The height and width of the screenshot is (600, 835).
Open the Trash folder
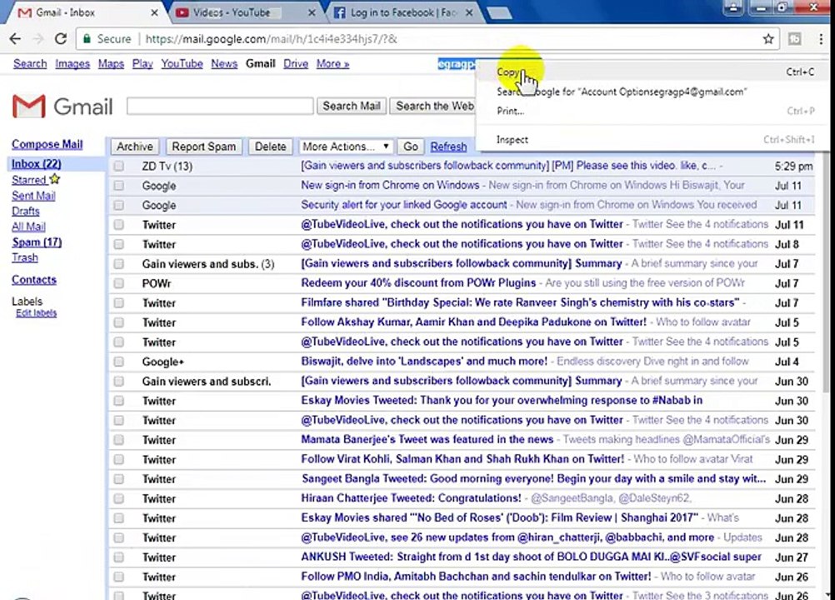(25, 257)
